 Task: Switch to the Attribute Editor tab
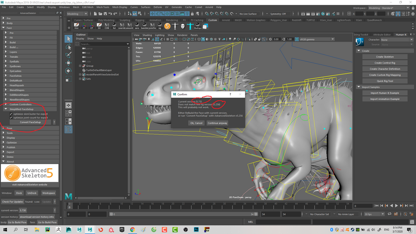coord(382,34)
